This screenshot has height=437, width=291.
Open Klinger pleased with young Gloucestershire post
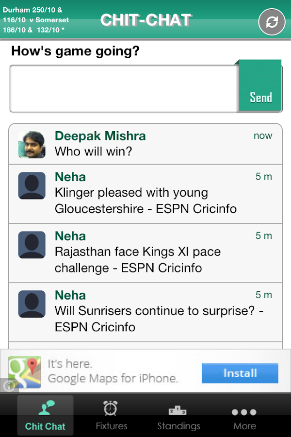pyautogui.click(x=145, y=201)
